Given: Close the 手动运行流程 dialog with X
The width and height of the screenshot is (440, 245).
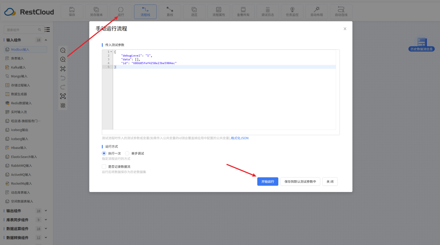Looking at the screenshot, I should [345, 29].
